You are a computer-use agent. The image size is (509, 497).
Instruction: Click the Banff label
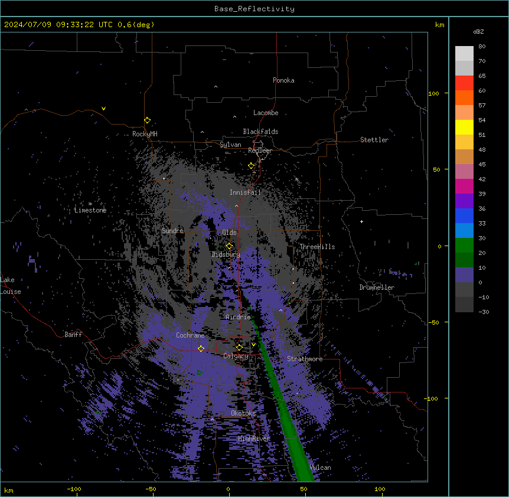tap(73, 335)
